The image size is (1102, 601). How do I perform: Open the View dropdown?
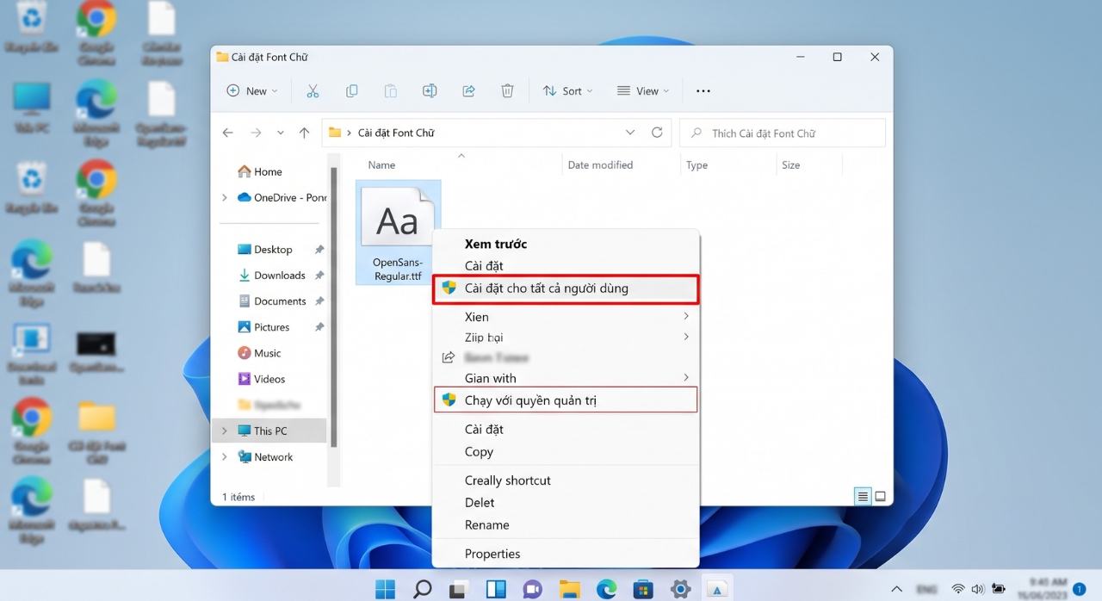pyautogui.click(x=642, y=91)
